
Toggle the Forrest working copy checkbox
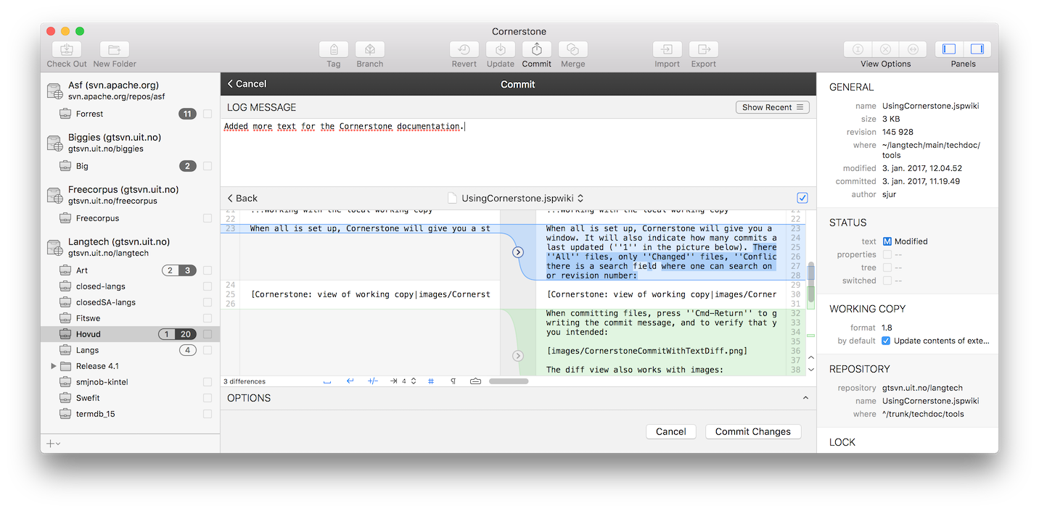[x=208, y=114]
